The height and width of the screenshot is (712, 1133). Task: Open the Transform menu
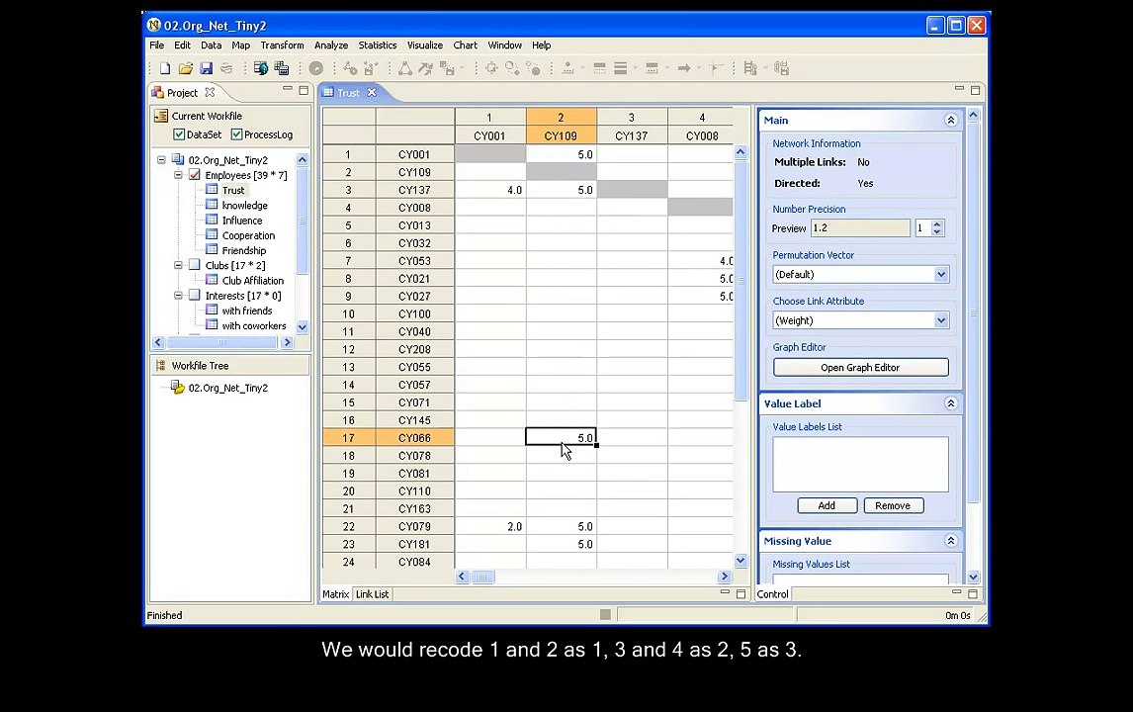tap(282, 44)
